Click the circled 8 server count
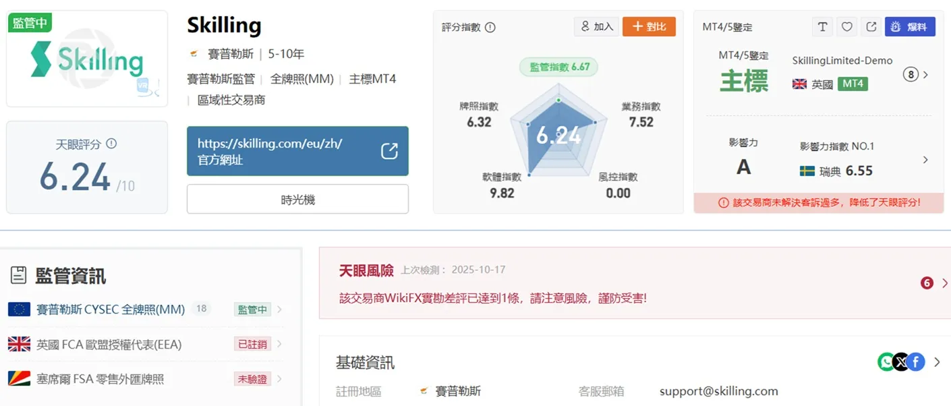 click(x=911, y=75)
